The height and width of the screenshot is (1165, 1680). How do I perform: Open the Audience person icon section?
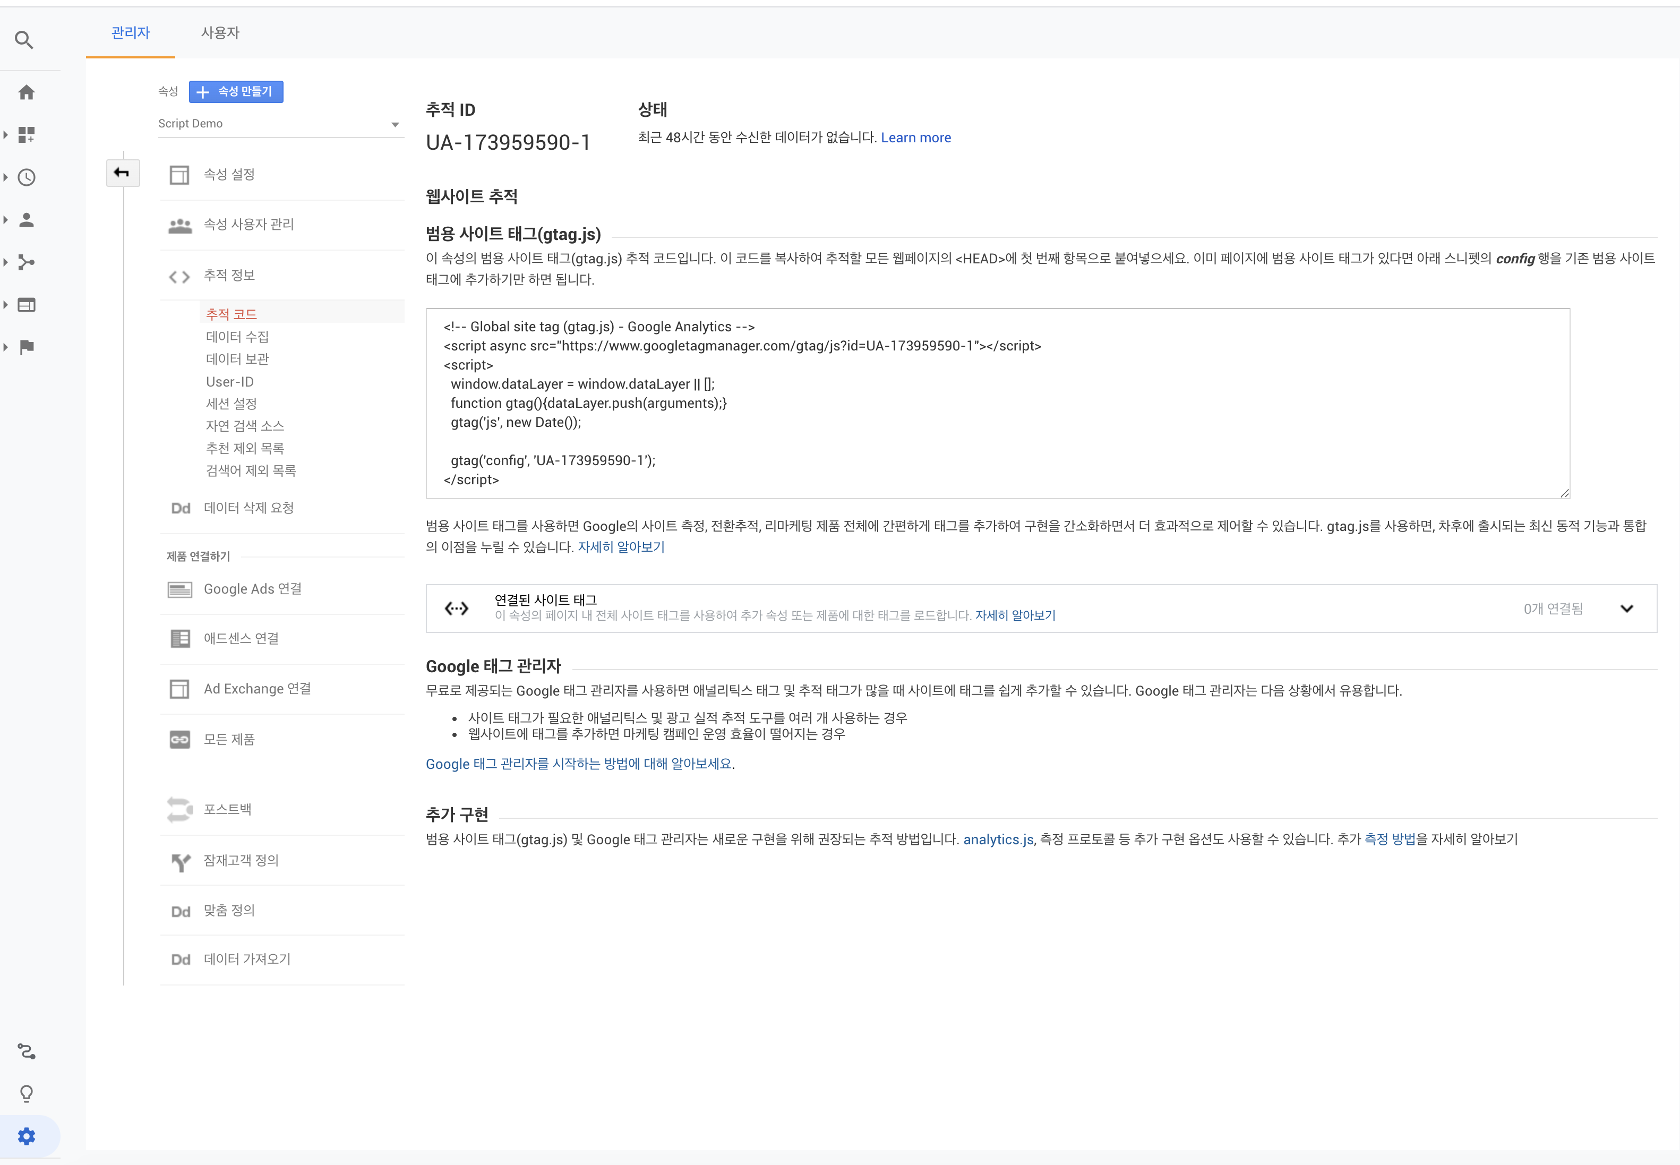[26, 220]
